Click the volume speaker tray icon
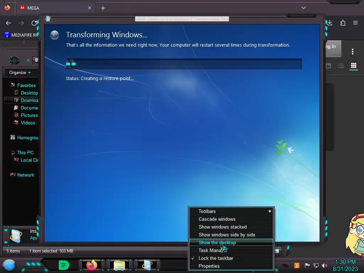This screenshot has height=273, width=364. tap(325, 265)
